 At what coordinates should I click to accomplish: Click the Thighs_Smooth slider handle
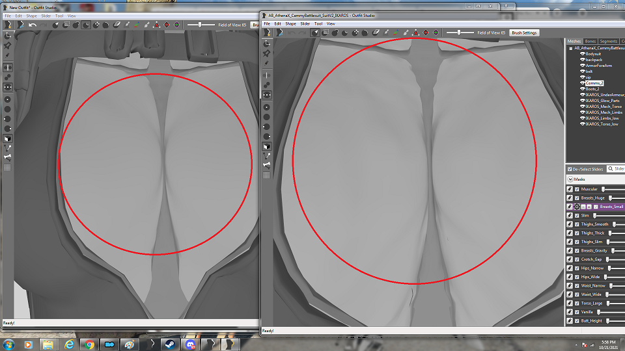coord(614,224)
